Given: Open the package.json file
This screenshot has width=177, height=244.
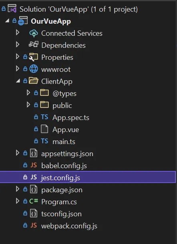Looking at the screenshot, I should tap(62, 190).
